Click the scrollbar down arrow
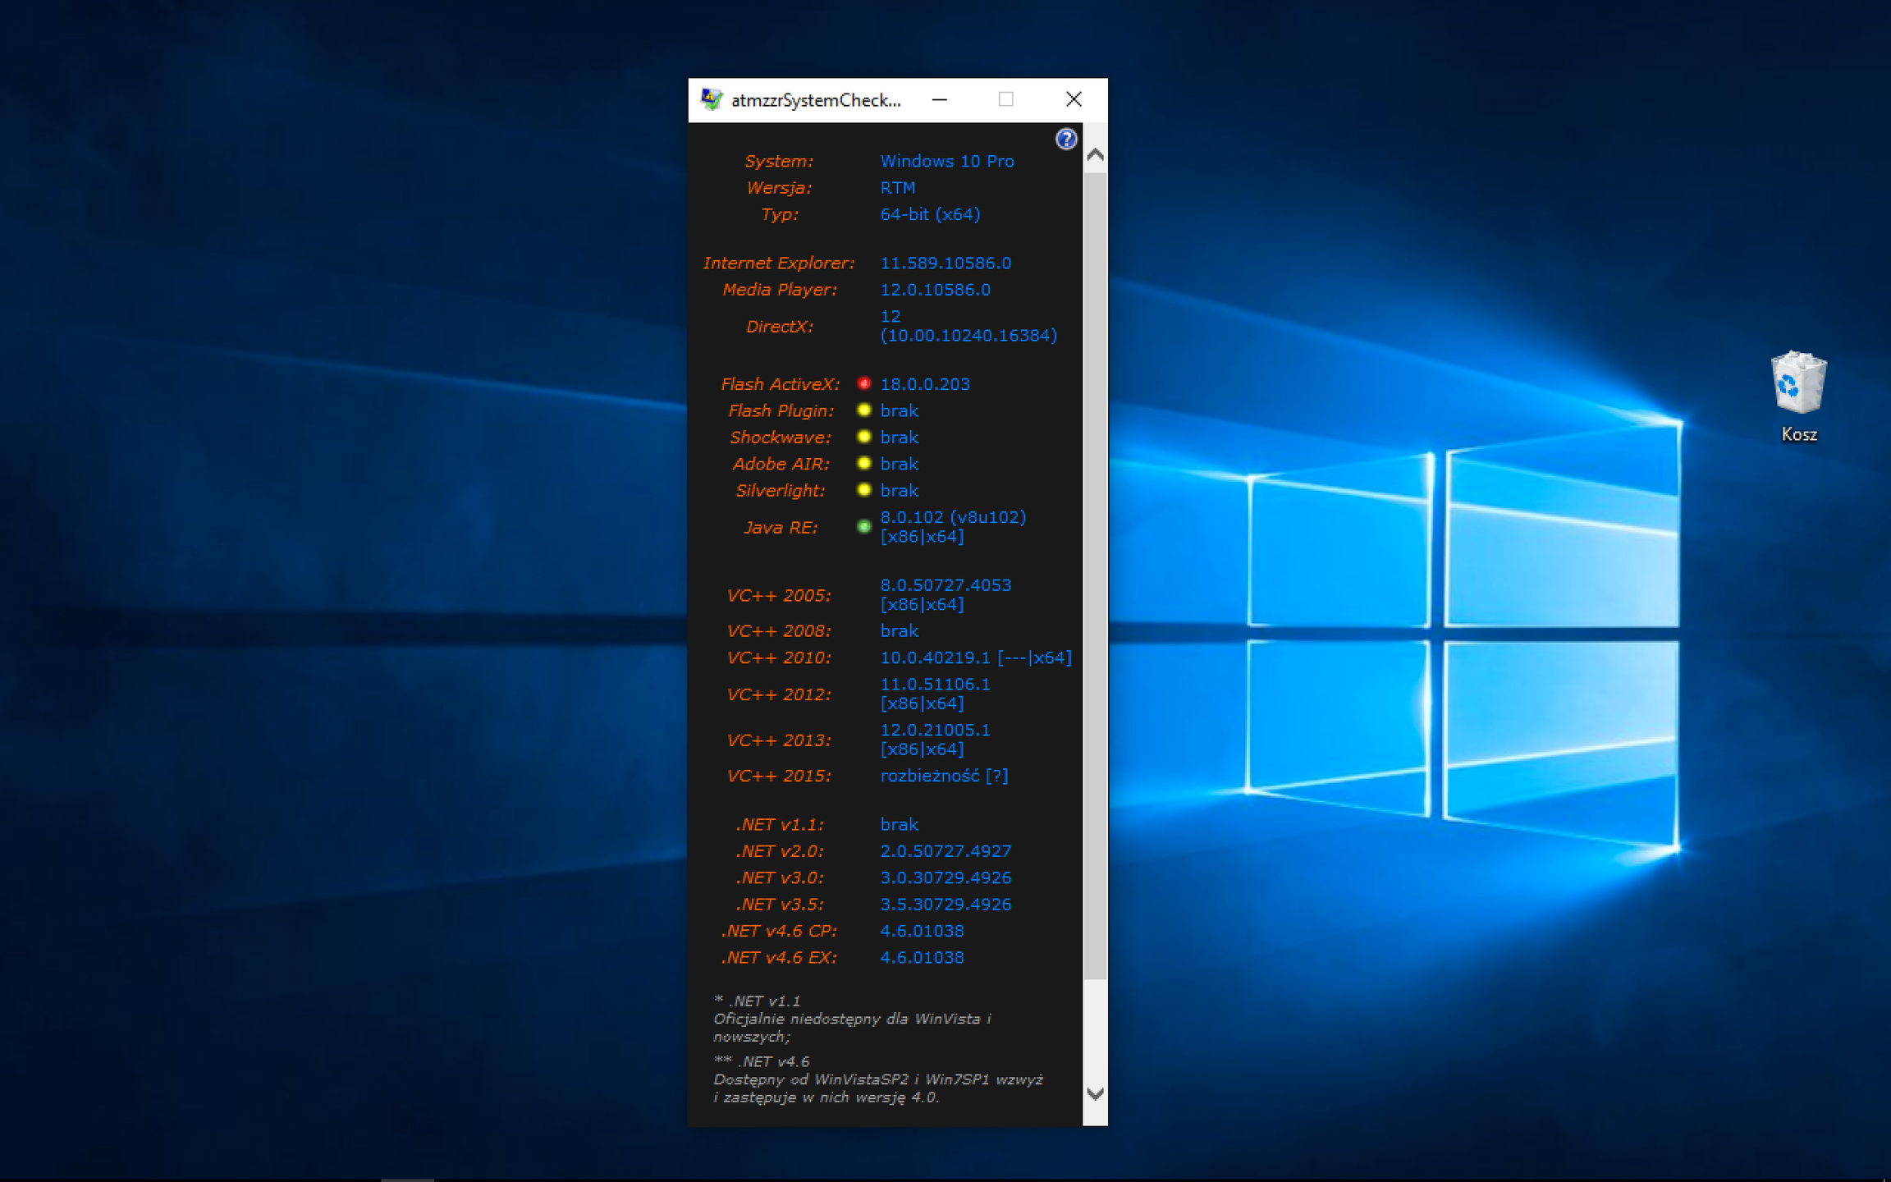Screen dimensions: 1891x1182 click(x=1095, y=1093)
